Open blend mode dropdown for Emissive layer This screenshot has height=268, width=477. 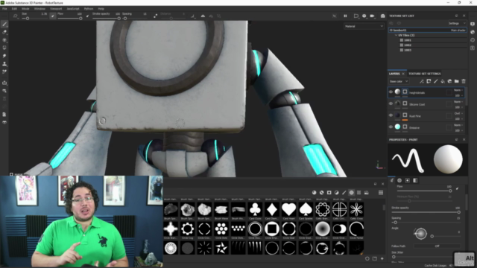pyautogui.click(x=458, y=125)
